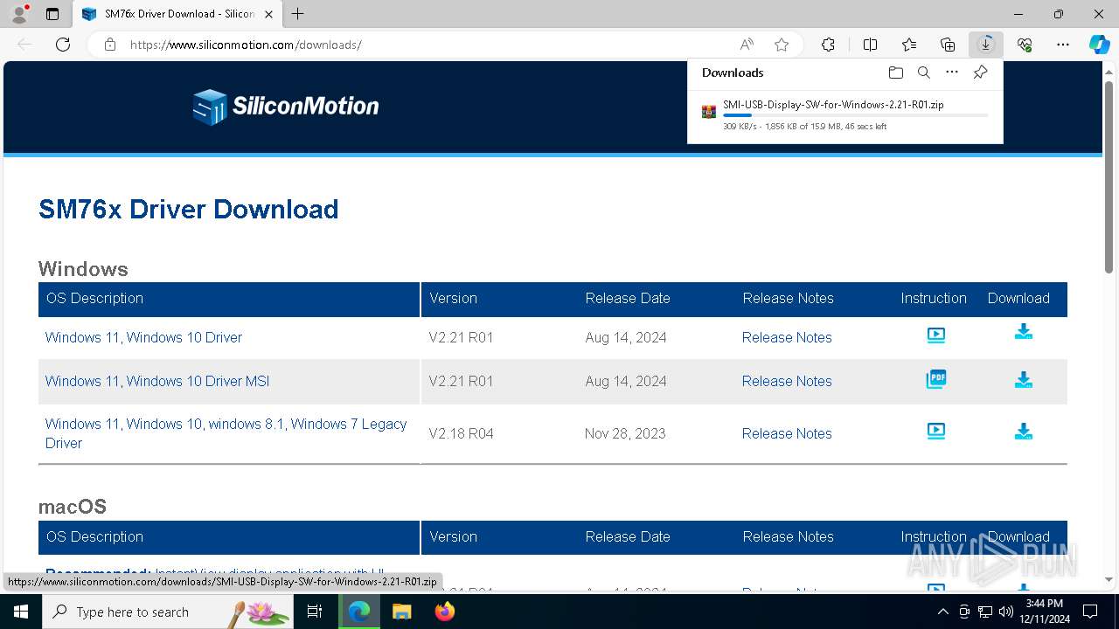Click the Edge profile icon
Image resolution: width=1119 pixels, height=629 pixels.
pyautogui.click(x=18, y=14)
